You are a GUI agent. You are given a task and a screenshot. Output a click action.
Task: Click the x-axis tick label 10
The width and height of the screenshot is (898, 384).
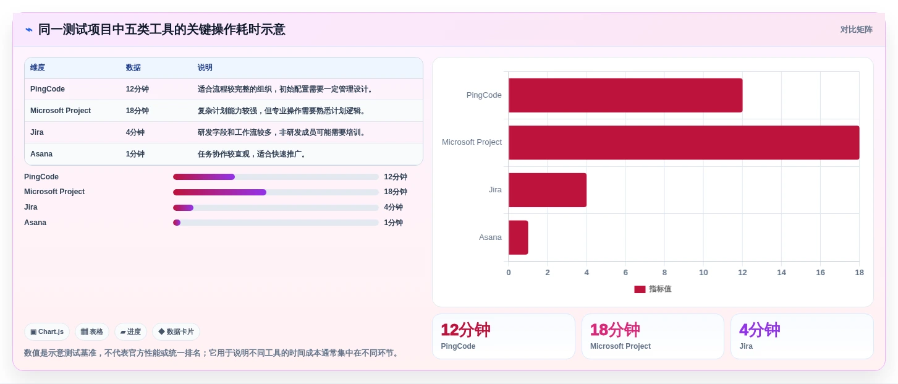point(703,273)
